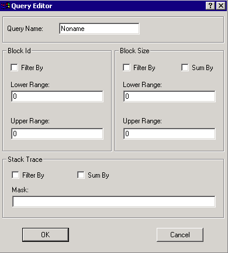Screen dimensions: 228x253
Task: Click the Query Name: label
Action: tap(25, 29)
